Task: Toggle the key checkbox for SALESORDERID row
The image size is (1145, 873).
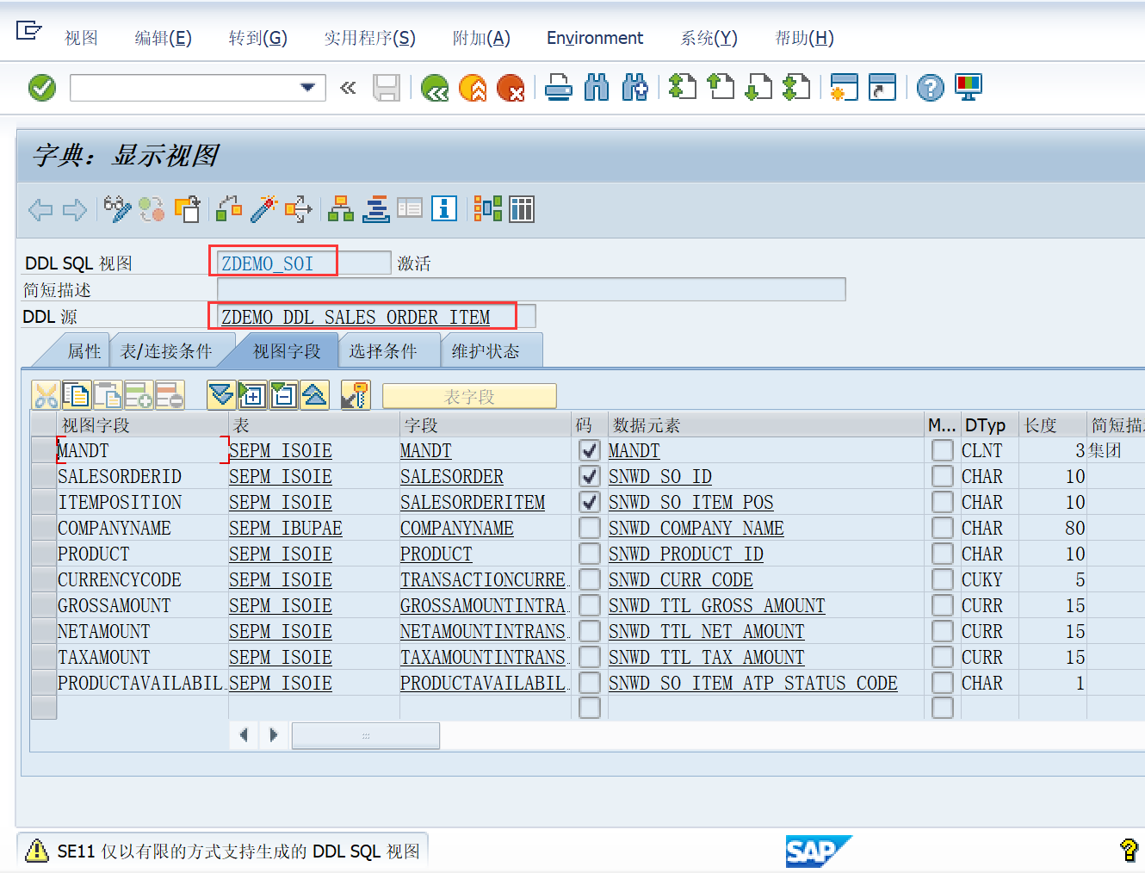Action: pos(590,476)
